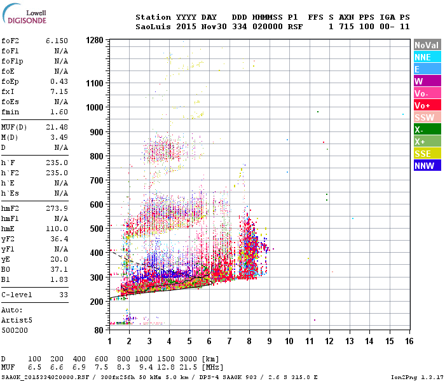The image size is (445, 381).
Task: Click the Nov30 date in header
Action: point(214,27)
